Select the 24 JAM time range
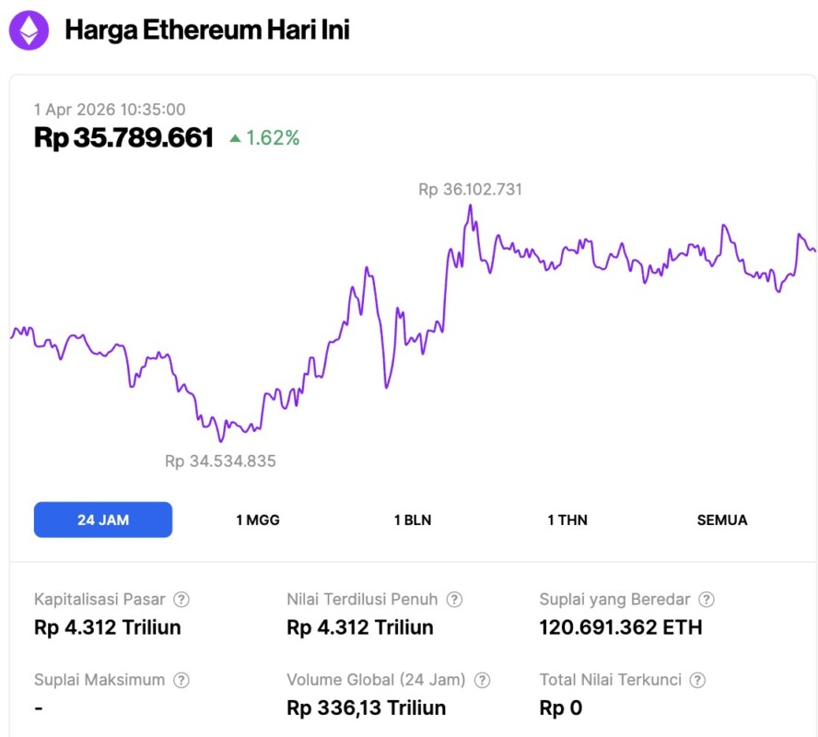818x737 pixels. 103,520
